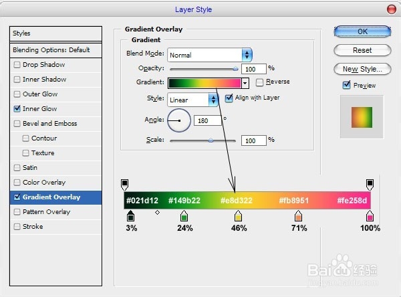
Task: Click the Angle dial control
Action: tap(179, 120)
